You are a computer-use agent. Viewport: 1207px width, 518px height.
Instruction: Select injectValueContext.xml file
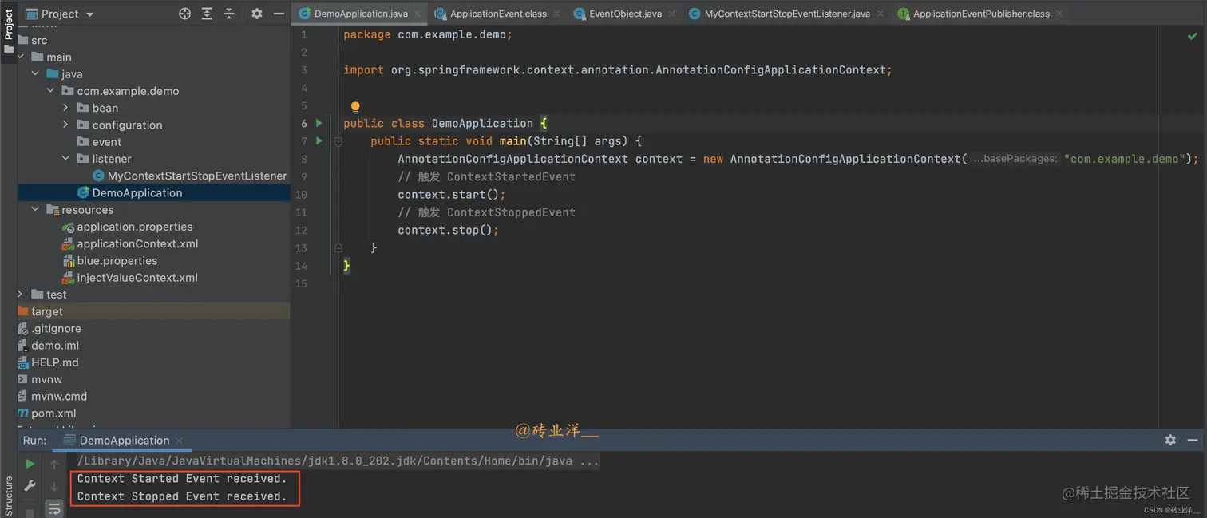129,278
